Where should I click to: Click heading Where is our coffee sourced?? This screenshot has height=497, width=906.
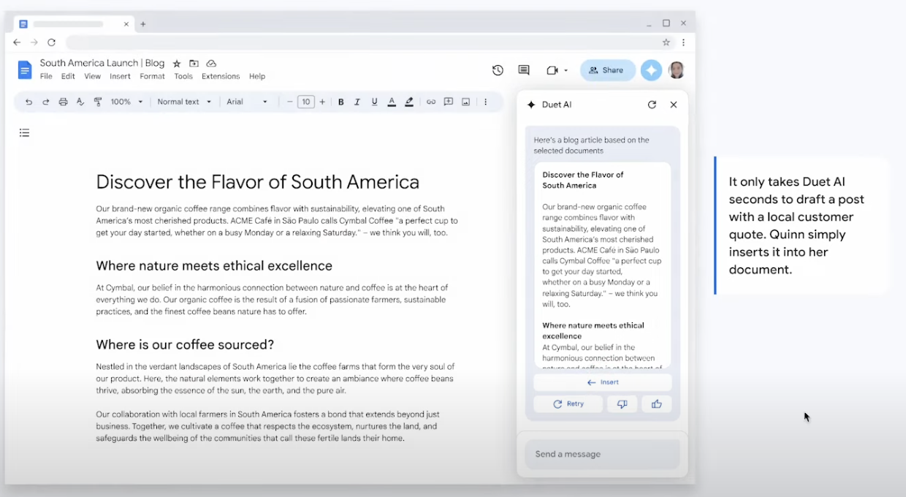[185, 344]
